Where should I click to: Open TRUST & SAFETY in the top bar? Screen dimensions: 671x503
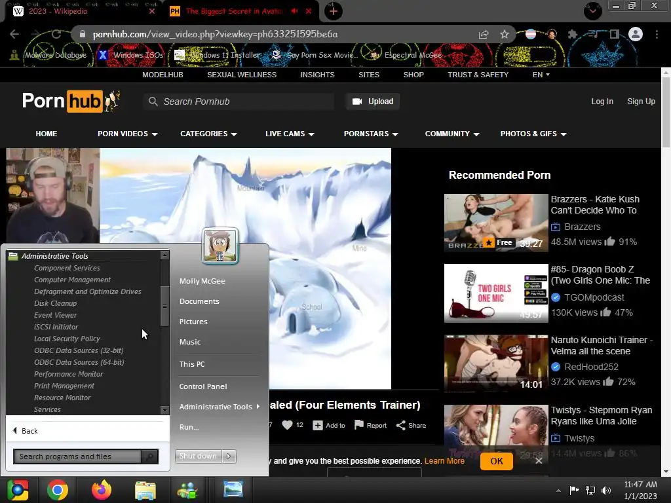[x=478, y=75]
